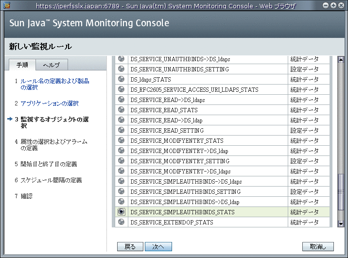Image resolution: width=348 pixels, height=258 pixels.
Task: Click 統計データ in DS_SERVICE_EXTENDOP_STATS row
Action: click(x=304, y=222)
